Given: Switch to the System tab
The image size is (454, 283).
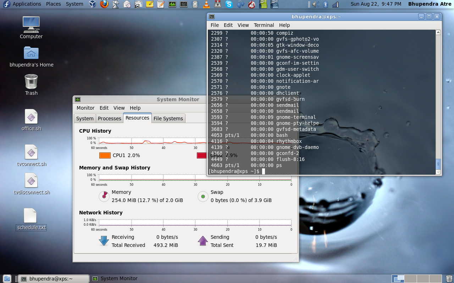Looking at the screenshot, I should [85, 119].
